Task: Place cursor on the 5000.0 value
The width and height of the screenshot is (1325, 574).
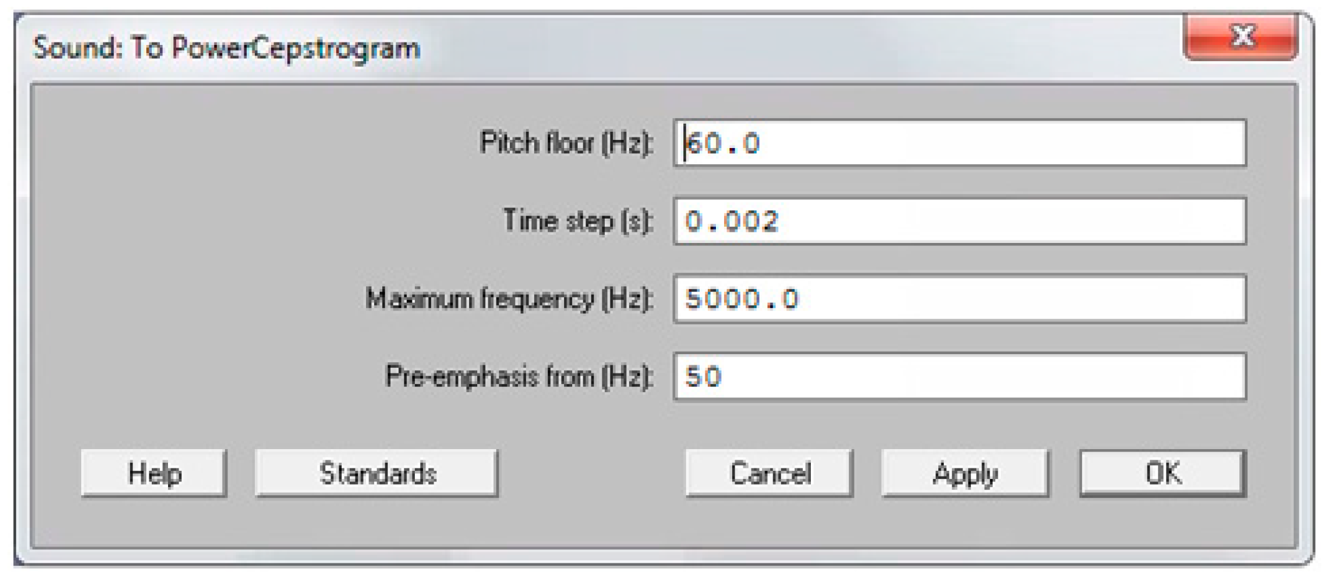Action: [742, 299]
